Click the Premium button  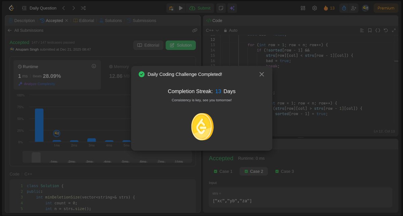[x=386, y=8]
